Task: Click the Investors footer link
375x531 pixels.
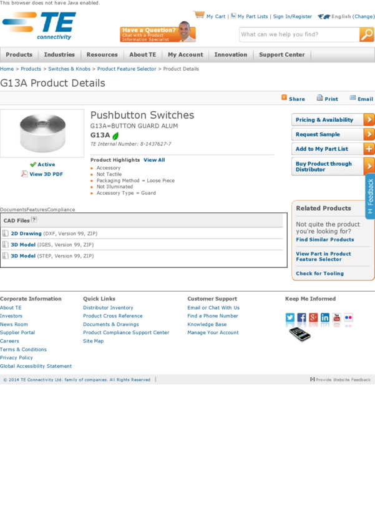Action: [x=11, y=315]
